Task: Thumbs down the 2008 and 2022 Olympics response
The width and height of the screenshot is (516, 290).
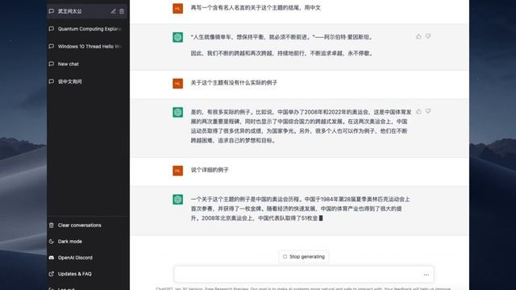Action: pos(428,111)
